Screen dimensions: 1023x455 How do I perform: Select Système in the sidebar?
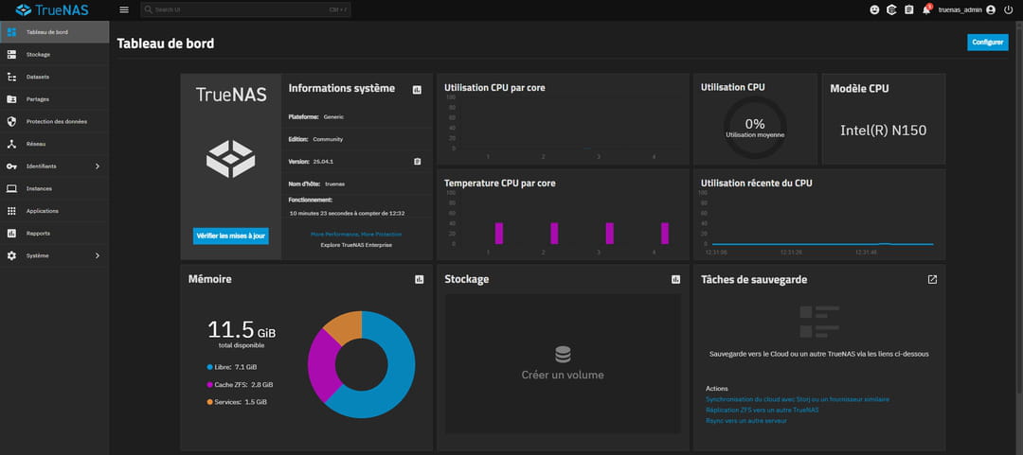click(x=55, y=255)
